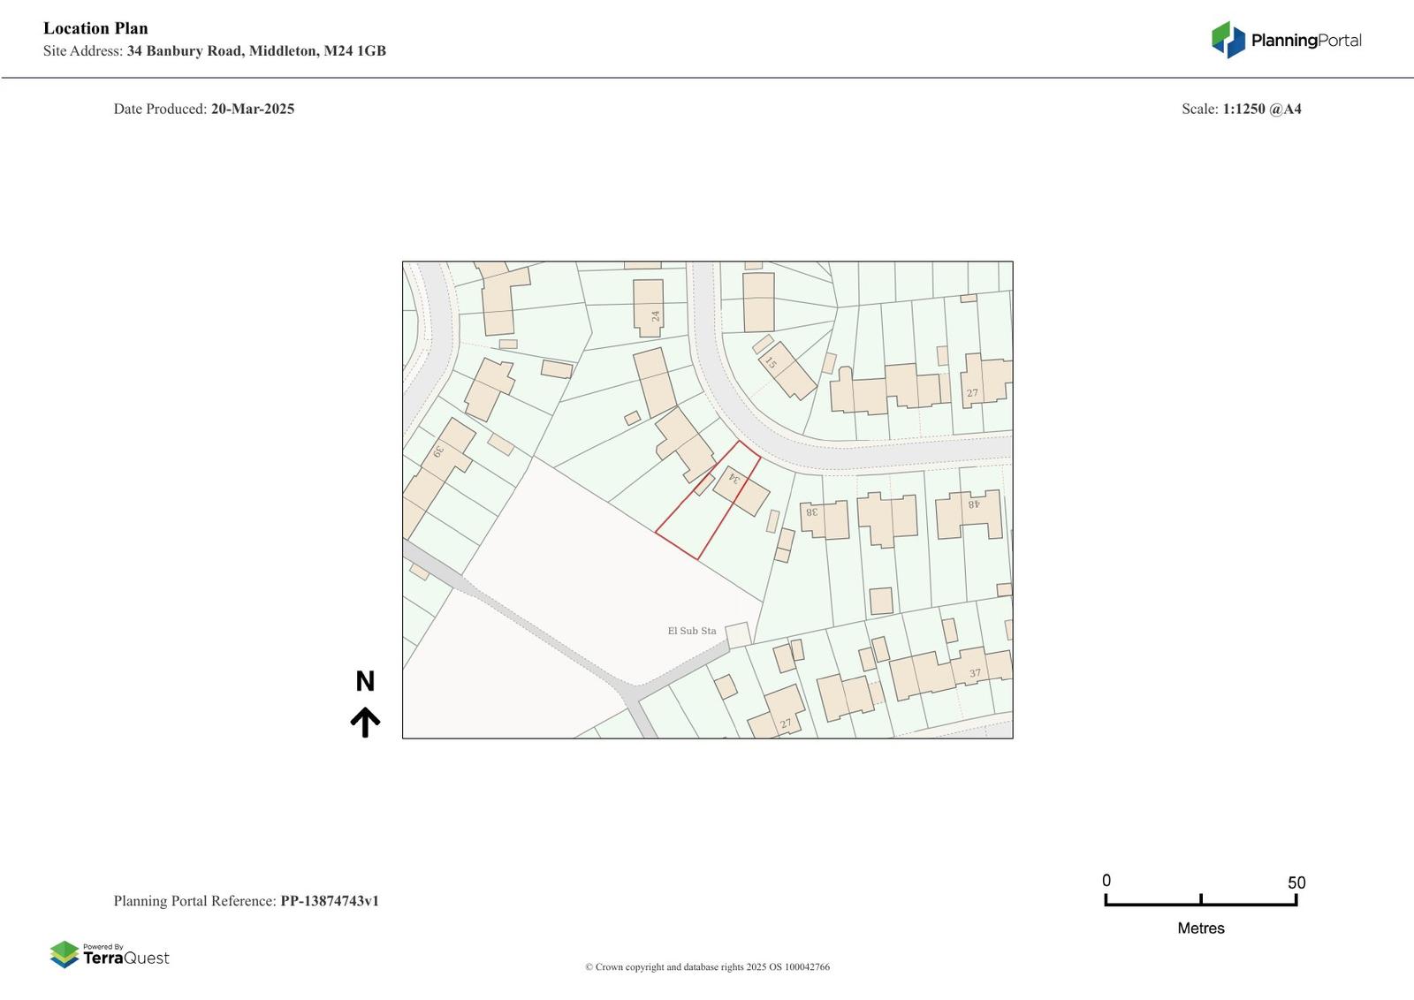The image size is (1414, 1000).
Task: Click the building numbered 15 on the map
Action: click(x=787, y=371)
